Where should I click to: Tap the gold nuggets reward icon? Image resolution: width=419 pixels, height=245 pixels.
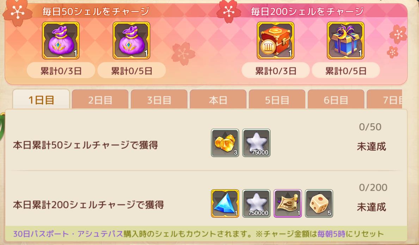tap(225, 143)
